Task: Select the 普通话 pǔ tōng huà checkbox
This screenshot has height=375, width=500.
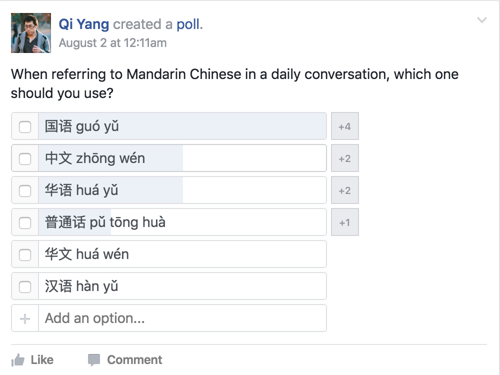Action: 25,222
